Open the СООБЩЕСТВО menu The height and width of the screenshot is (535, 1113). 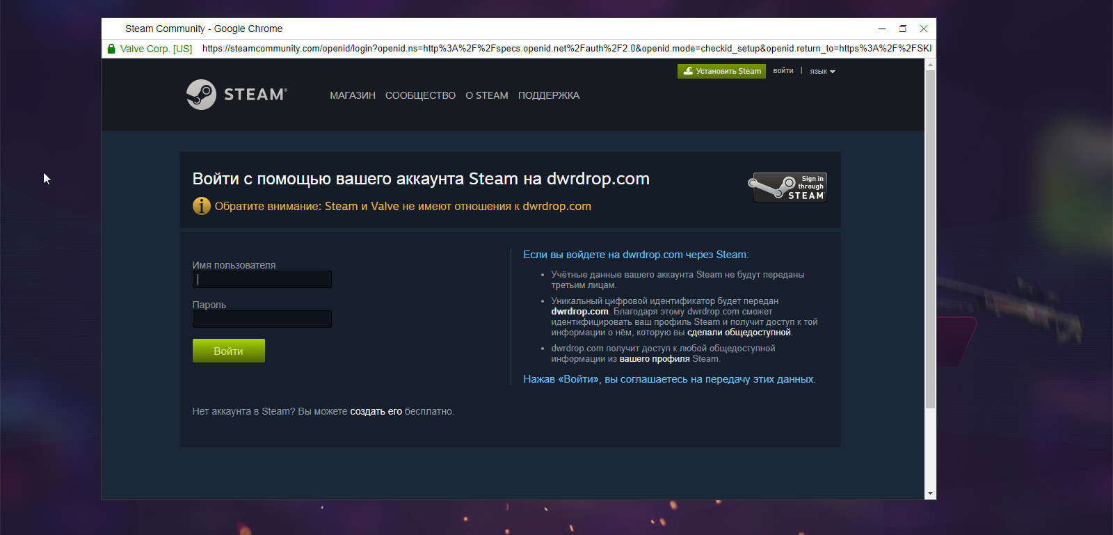tap(420, 95)
